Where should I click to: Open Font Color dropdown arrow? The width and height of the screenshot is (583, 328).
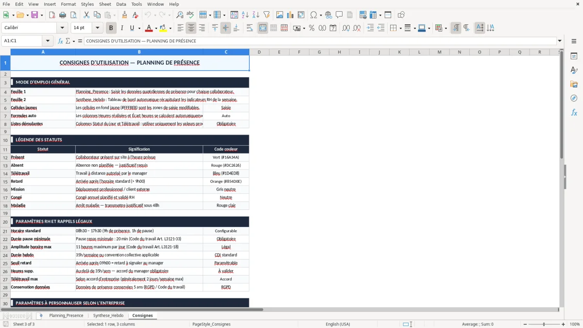pyautogui.click(x=156, y=28)
